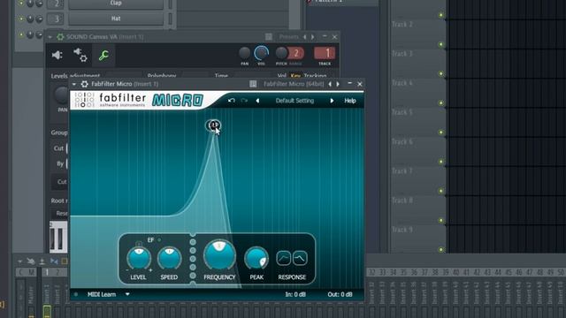Click the top modulation slot dot
Screen dimensions: 566x318
(193, 242)
